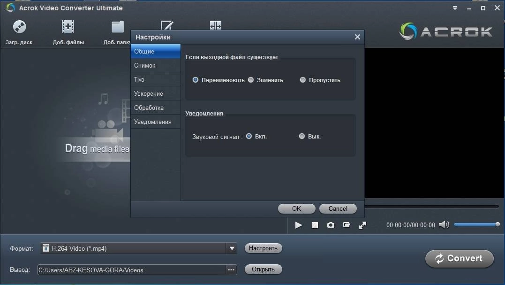Image resolution: width=505 pixels, height=285 pixels.
Task: Click the black video preview area
Action: tap(435, 123)
